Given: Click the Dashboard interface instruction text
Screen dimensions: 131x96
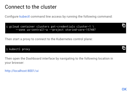Looking at the screenshot, I should click(59, 61).
